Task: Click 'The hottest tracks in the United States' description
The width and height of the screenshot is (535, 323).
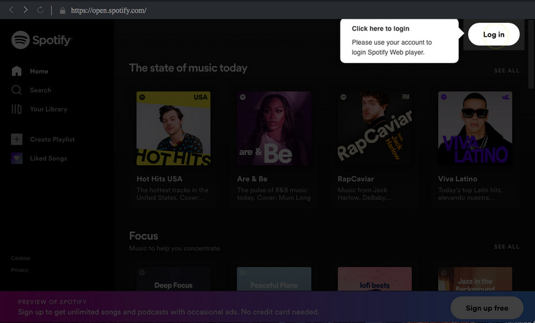Action: pyautogui.click(x=173, y=194)
